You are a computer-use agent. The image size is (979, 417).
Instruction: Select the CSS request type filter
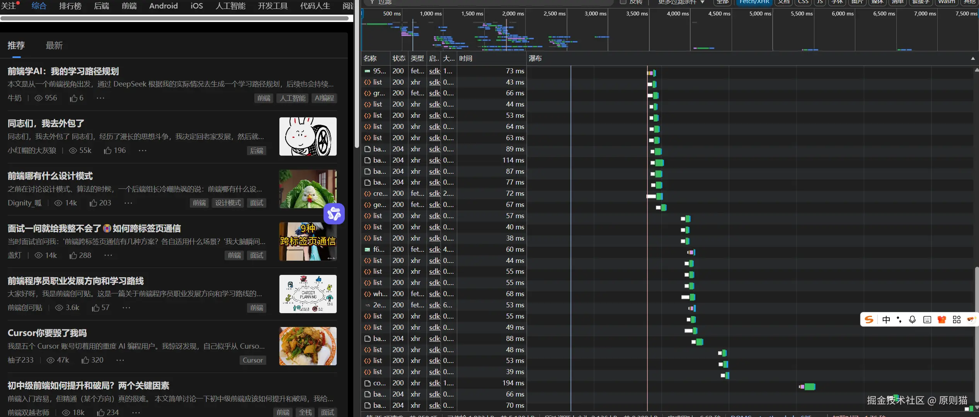pyautogui.click(x=803, y=2)
